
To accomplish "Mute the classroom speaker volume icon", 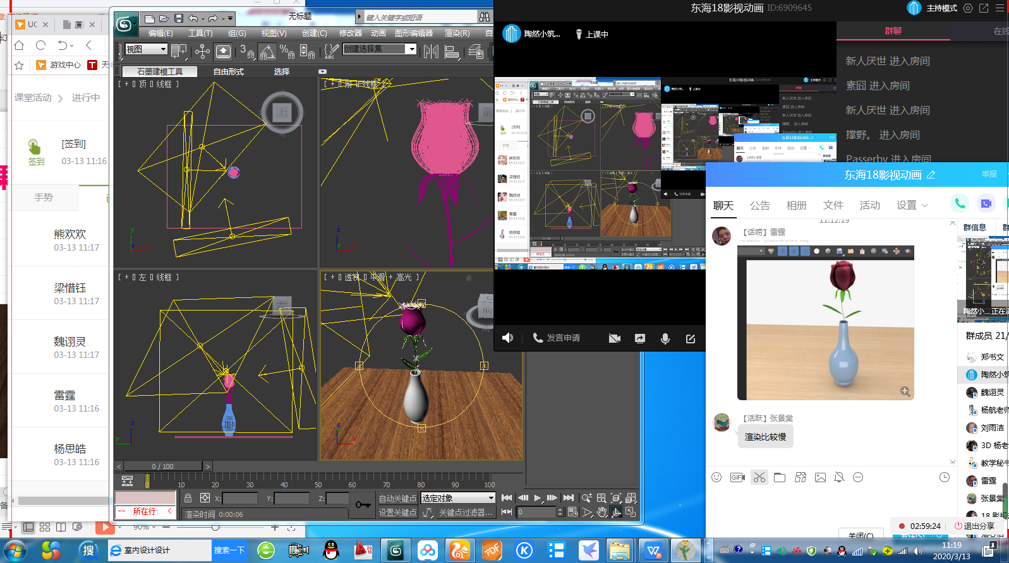I will (507, 338).
